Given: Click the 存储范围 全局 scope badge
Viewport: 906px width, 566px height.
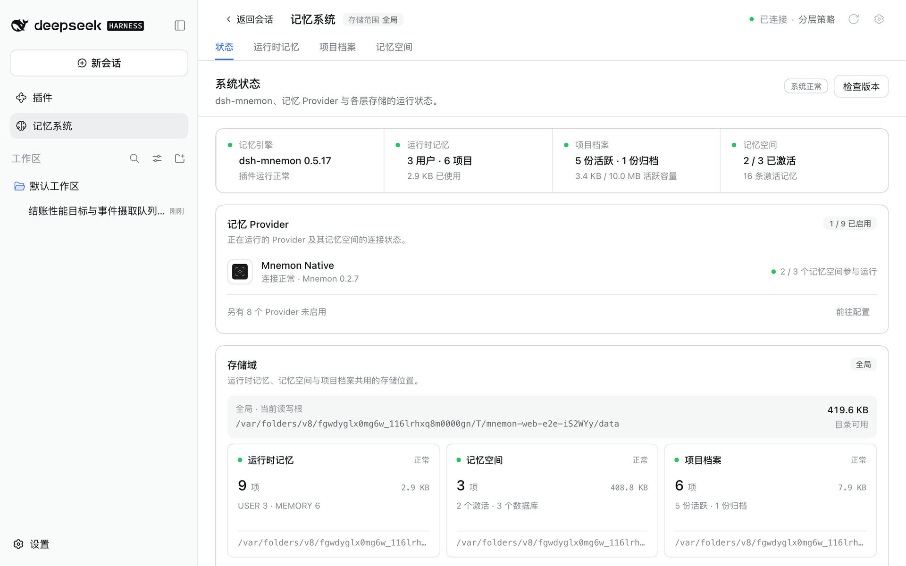Looking at the screenshot, I should 373,20.
